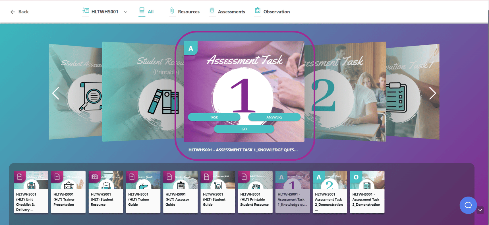Click the clipboard icon beside Observation
Screen dimensions: 489x225
pyautogui.click(x=258, y=11)
